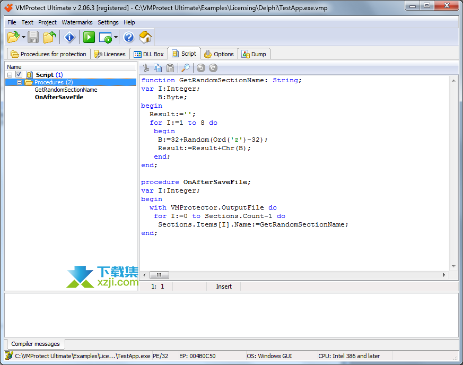The height and width of the screenshot is (365, 463).
Task: Select GetRandomSectionName in the tree
Action: [66, 90]
